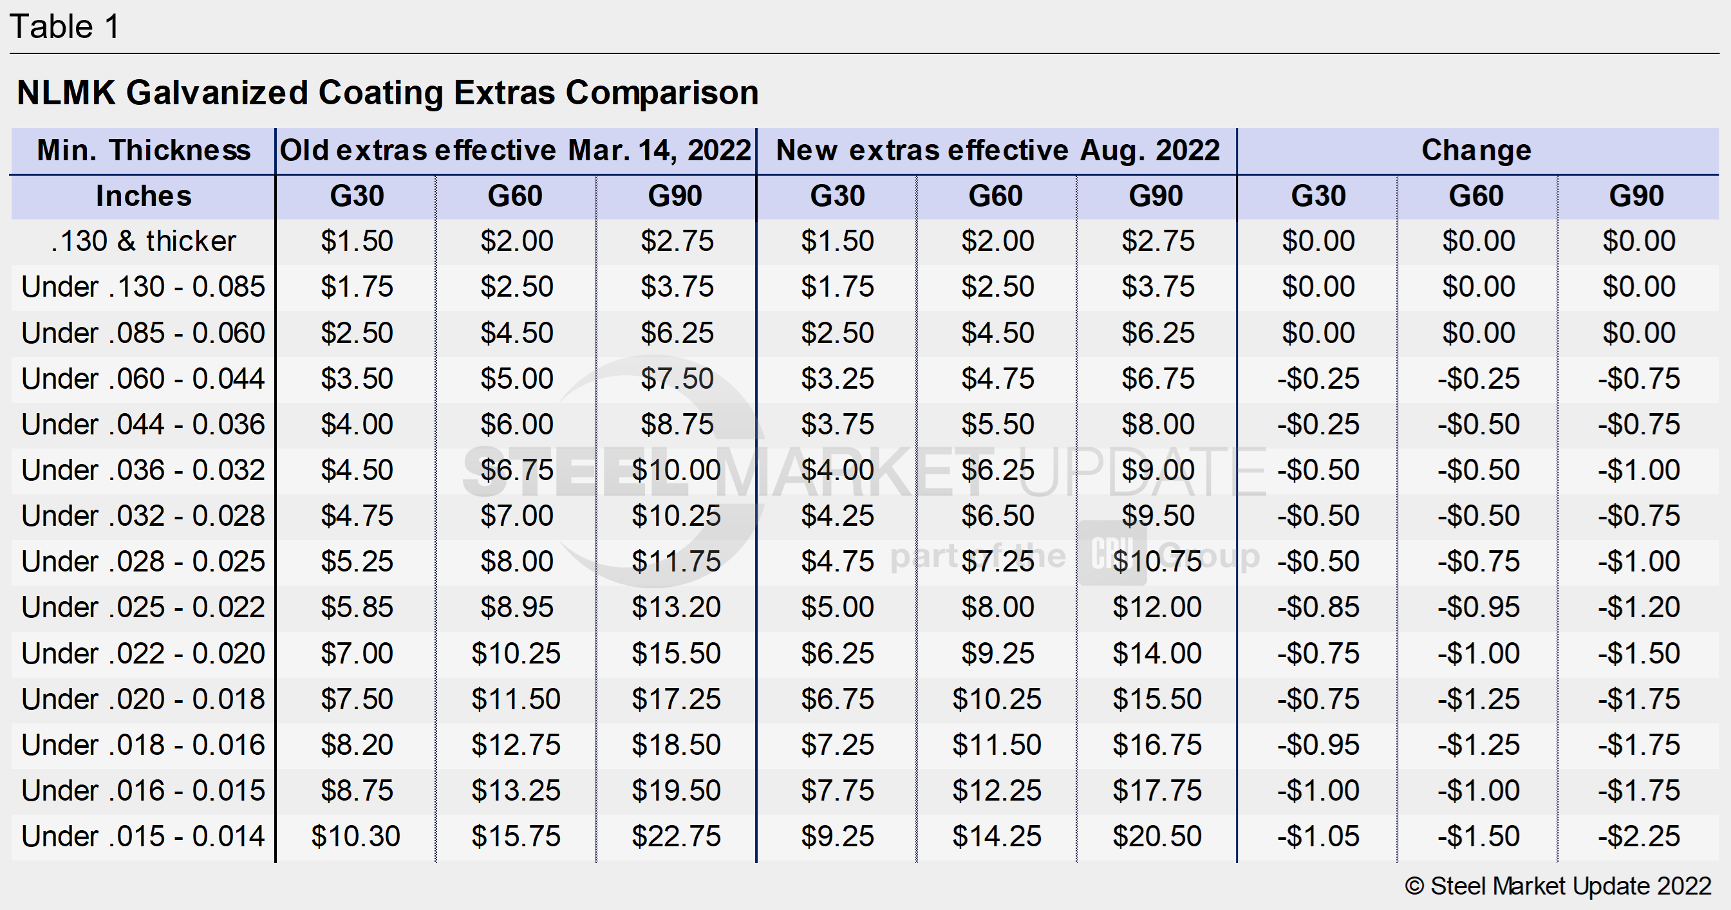The height and width of the screenshot is (910, 1731).
Task: Select the $13.20 old G90 cell
Action: pos(676,608)
